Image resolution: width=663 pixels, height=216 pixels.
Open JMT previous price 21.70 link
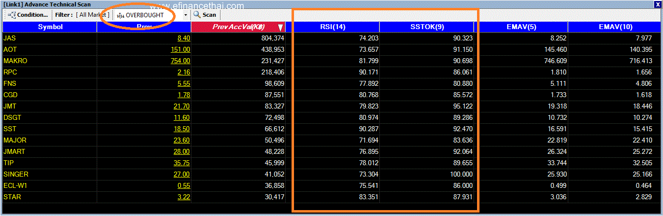point(182,106)
